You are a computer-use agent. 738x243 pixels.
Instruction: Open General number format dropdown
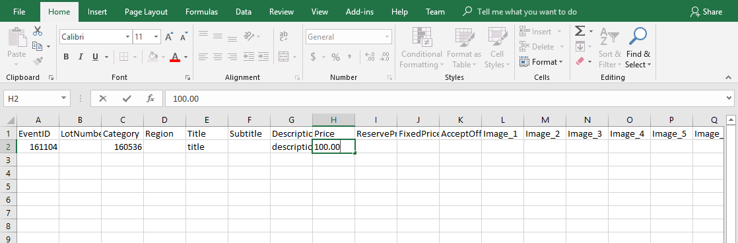tap(387, 37)
